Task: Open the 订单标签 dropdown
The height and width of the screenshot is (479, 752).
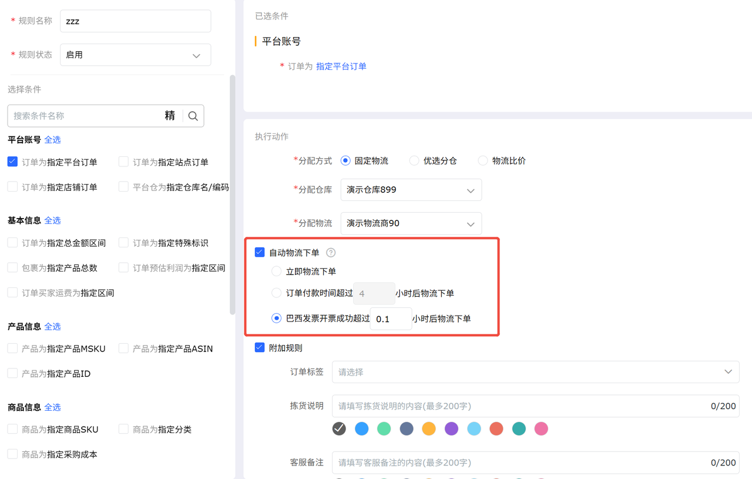Action: (536, 372)
